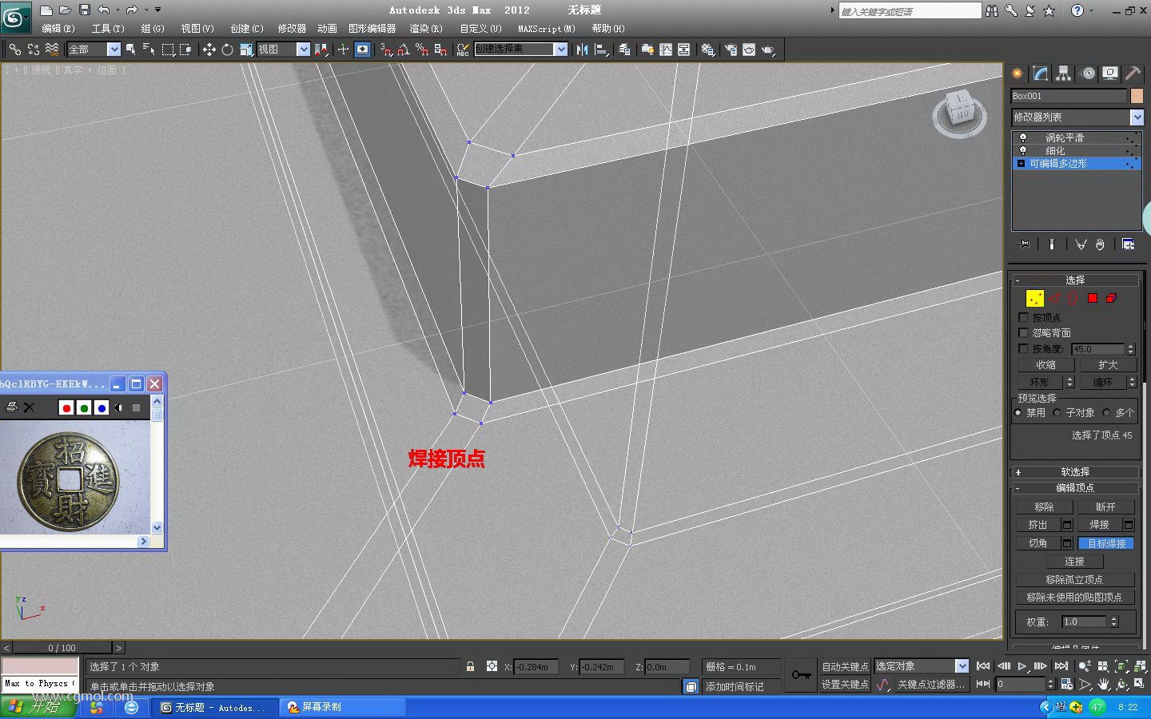Image resolution: width=1151 pixels, height=719 pixels.
Task: Select the 子对象 preview radio button
Action: tap(1057, 413)
